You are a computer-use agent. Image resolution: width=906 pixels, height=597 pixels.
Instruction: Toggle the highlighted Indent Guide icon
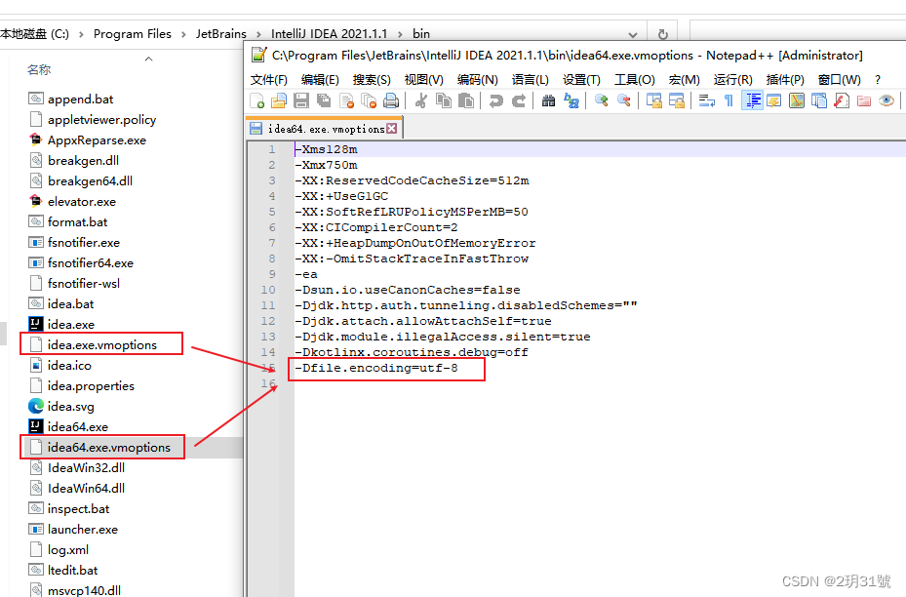pyautogui.click(x=752, y=101)
